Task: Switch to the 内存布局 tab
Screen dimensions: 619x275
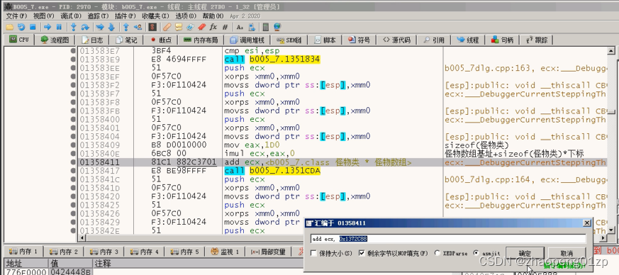Action: [x=201, y=40]
